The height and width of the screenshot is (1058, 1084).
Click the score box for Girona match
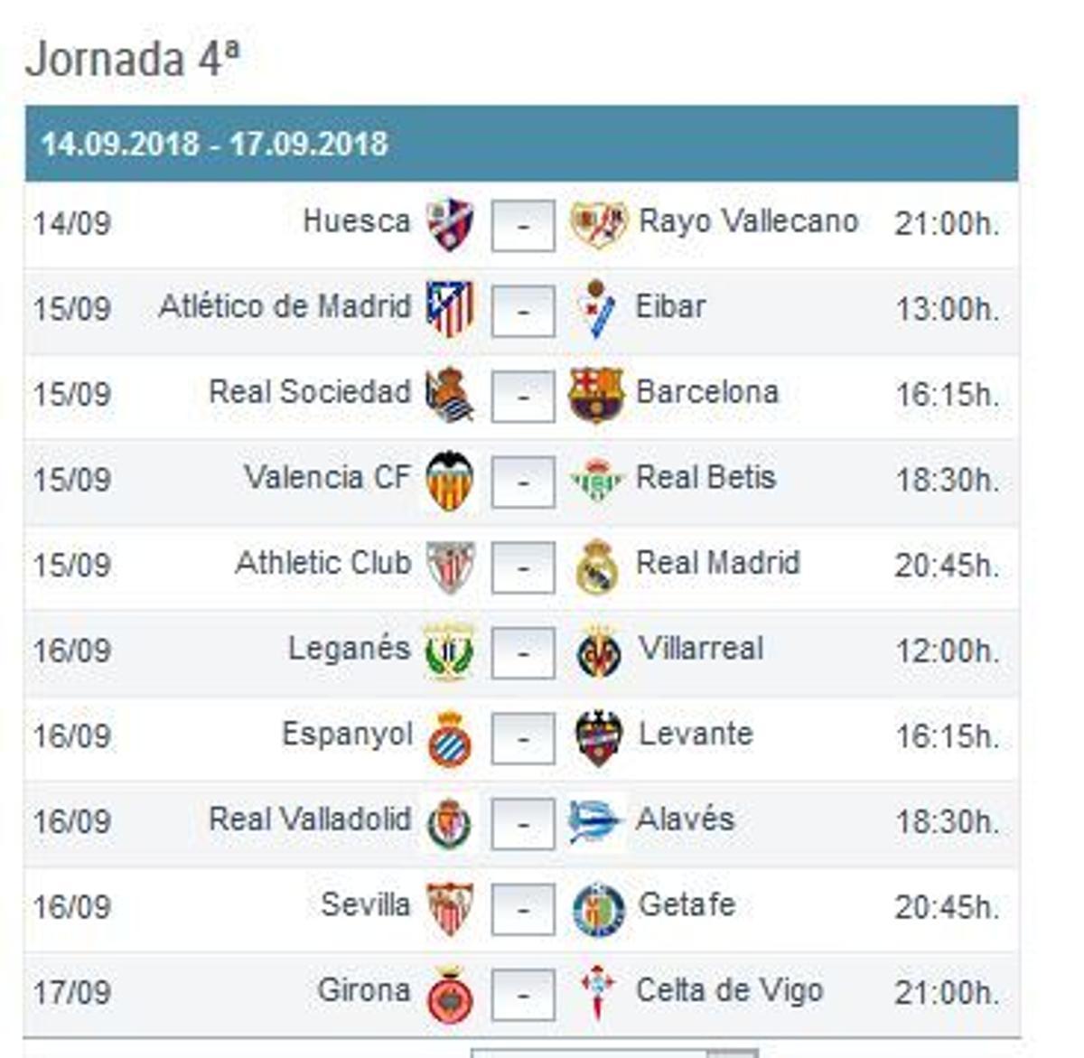tap(521, 990)
